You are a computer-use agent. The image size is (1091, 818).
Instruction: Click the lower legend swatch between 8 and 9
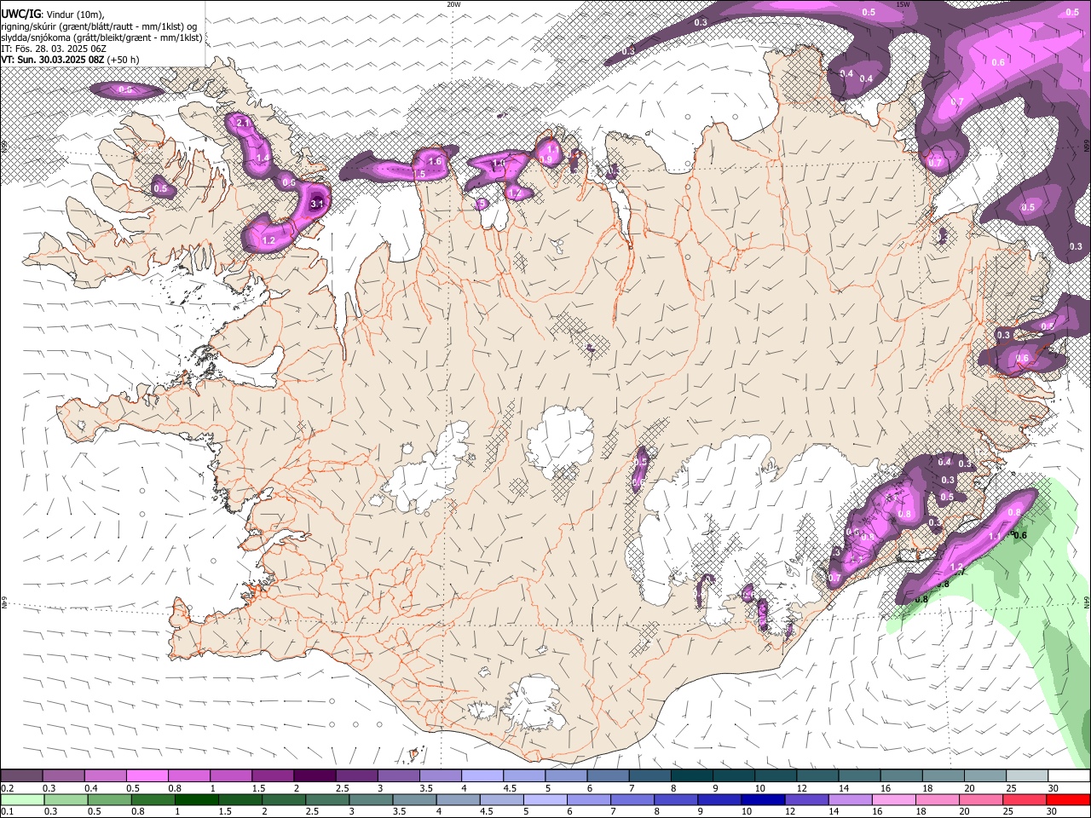675,799
